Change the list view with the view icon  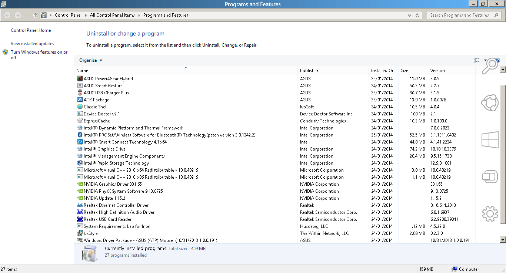click(x=477, y=60)
